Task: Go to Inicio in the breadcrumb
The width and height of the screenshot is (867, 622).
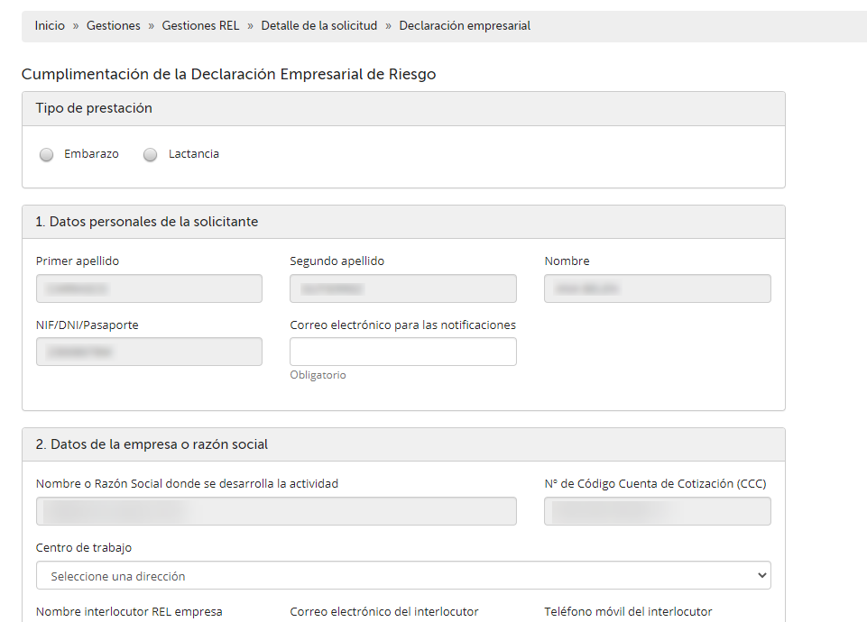Action: (x=50, y=26)
